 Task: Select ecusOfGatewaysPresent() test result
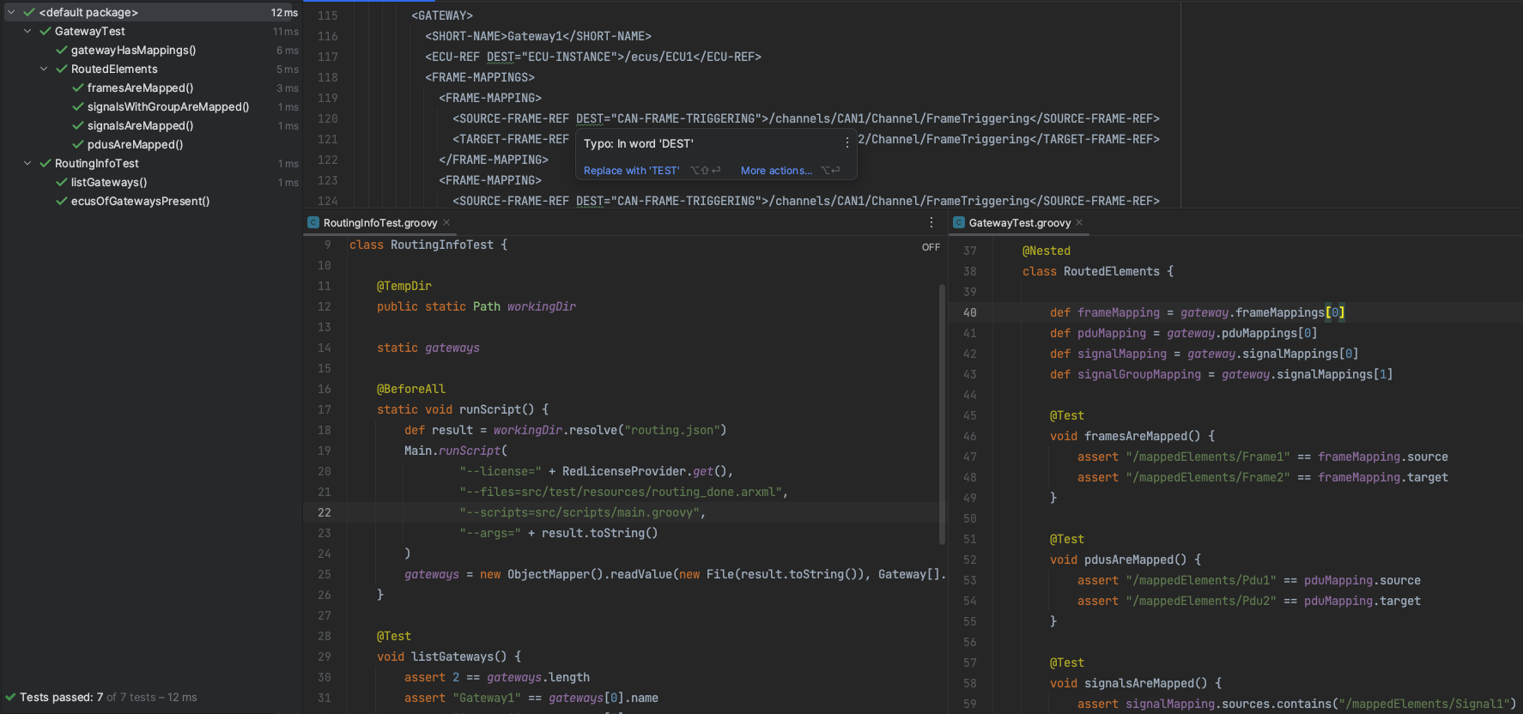tap(140, 201)
